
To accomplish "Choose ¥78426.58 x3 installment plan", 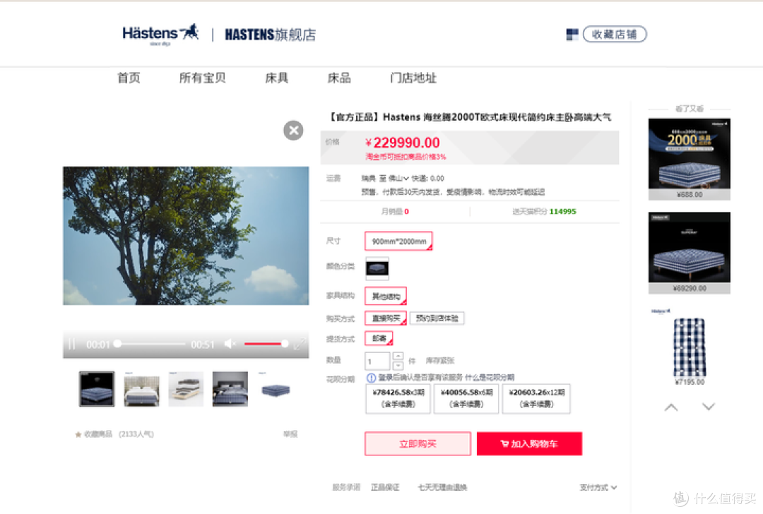I will [x=398, y=398].
